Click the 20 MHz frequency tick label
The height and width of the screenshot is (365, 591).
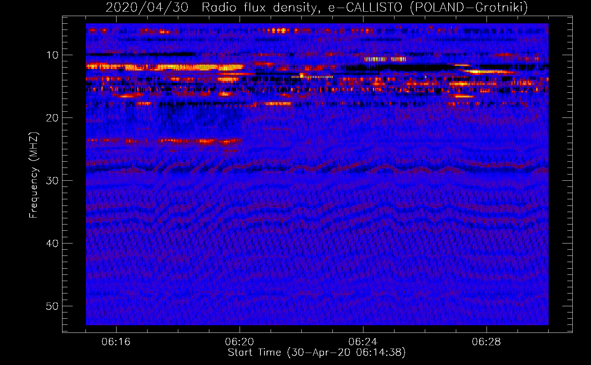click(x=53, y=118)
